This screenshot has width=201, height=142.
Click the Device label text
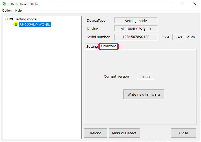pos(92,29)
